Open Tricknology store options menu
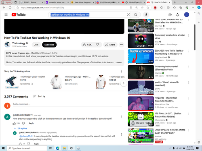202x151 pixels. point(121,71)
